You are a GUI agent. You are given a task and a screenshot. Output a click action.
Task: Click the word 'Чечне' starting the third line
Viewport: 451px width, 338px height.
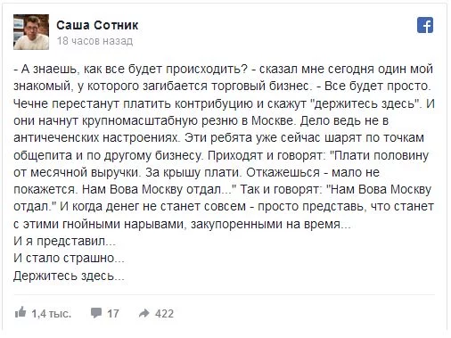[31, 103]
